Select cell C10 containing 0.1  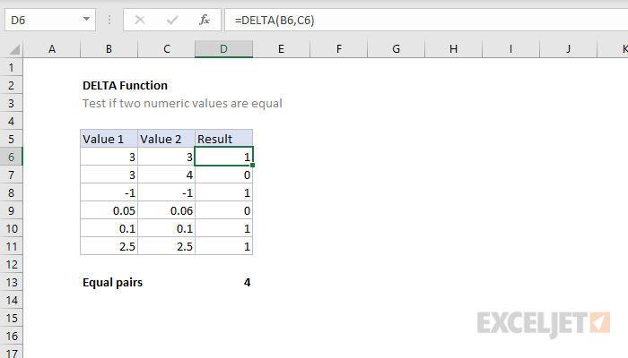tap(167, 228)
